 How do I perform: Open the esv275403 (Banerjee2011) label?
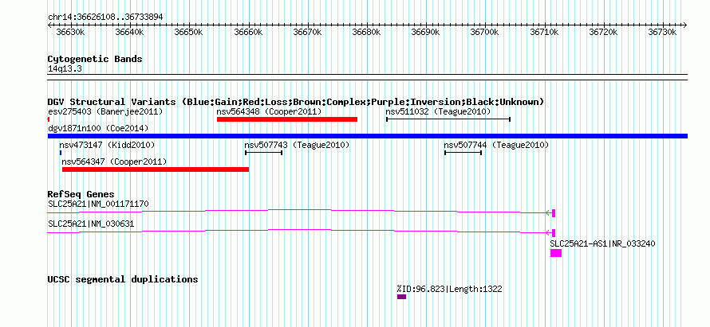[x=105, y=111]
